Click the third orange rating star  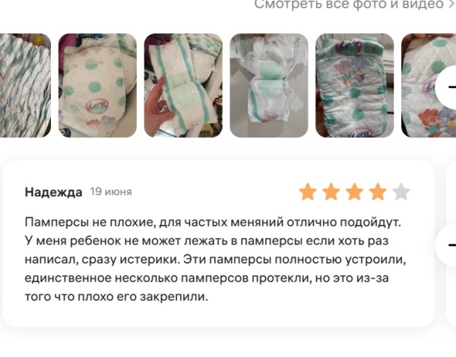point(354,192)
